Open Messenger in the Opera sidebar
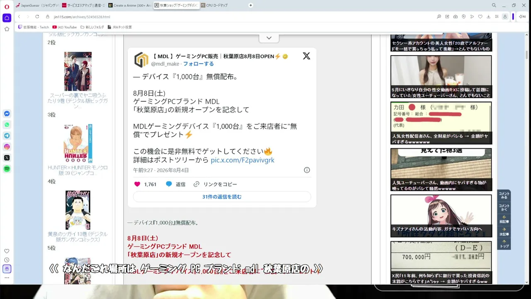The height and width of the screenshot is (299, 531). pyautogui.click(x=7, y=114)
